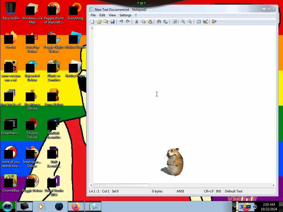283x212 pixels.
Task: Cut selection with the scissors icon
Action: click(137, 22)
